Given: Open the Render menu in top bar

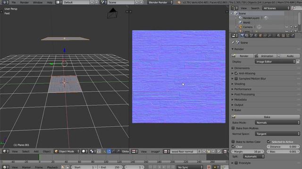Looking at the screenshot, I should coord(24,2).
